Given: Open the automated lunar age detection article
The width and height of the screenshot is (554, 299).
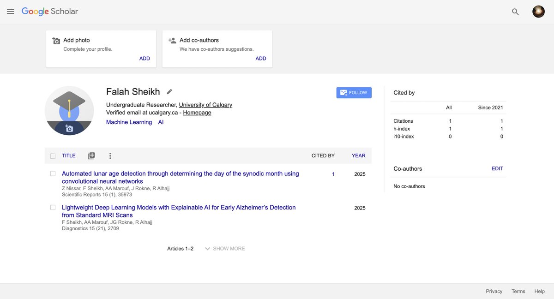Looking at the screenshot, I should (181, 178).
